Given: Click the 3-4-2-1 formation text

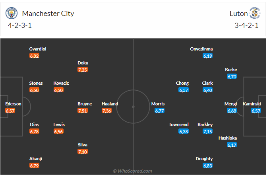Looking at the screenshot, I should click(x=247, y=26).
